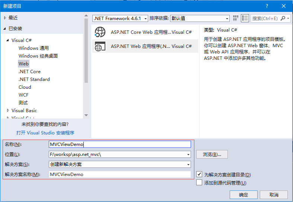Click the help question mark button
293x202 pixels.
pyautogui.click(x=267, y=6)
